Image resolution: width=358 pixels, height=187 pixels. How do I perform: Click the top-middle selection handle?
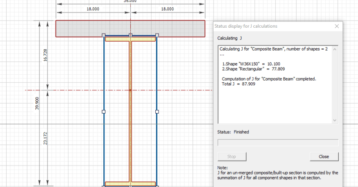tap(130, 35)
